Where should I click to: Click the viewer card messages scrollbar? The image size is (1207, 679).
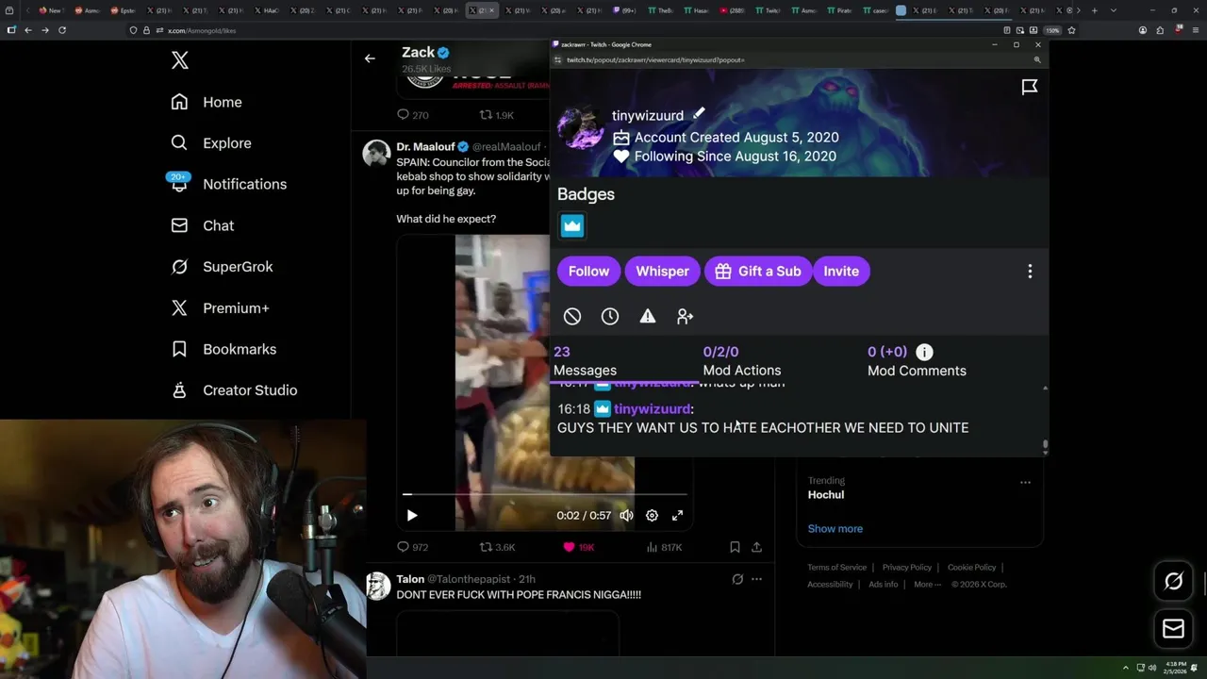tap(1045, 445)
